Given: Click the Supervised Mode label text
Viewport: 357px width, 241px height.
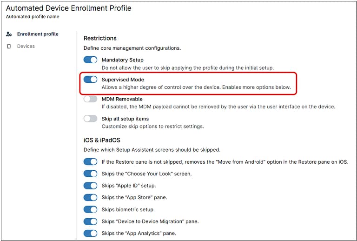Looking at the screenshot, I should [x=123, y=80].
